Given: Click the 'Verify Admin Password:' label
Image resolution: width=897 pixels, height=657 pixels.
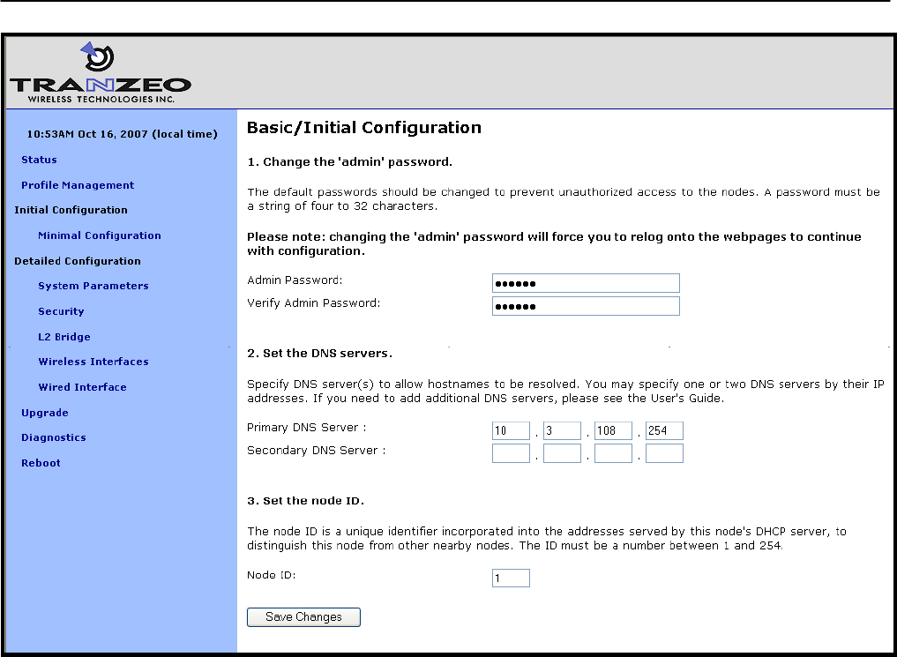Looking at the screenshot, I should 313,303.
